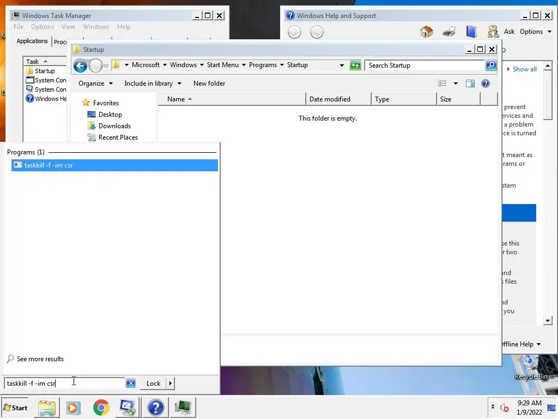Open Downloads in Favorites
Image resolution: width=558 pixels, height=419 pixels.
click(114, 126)
